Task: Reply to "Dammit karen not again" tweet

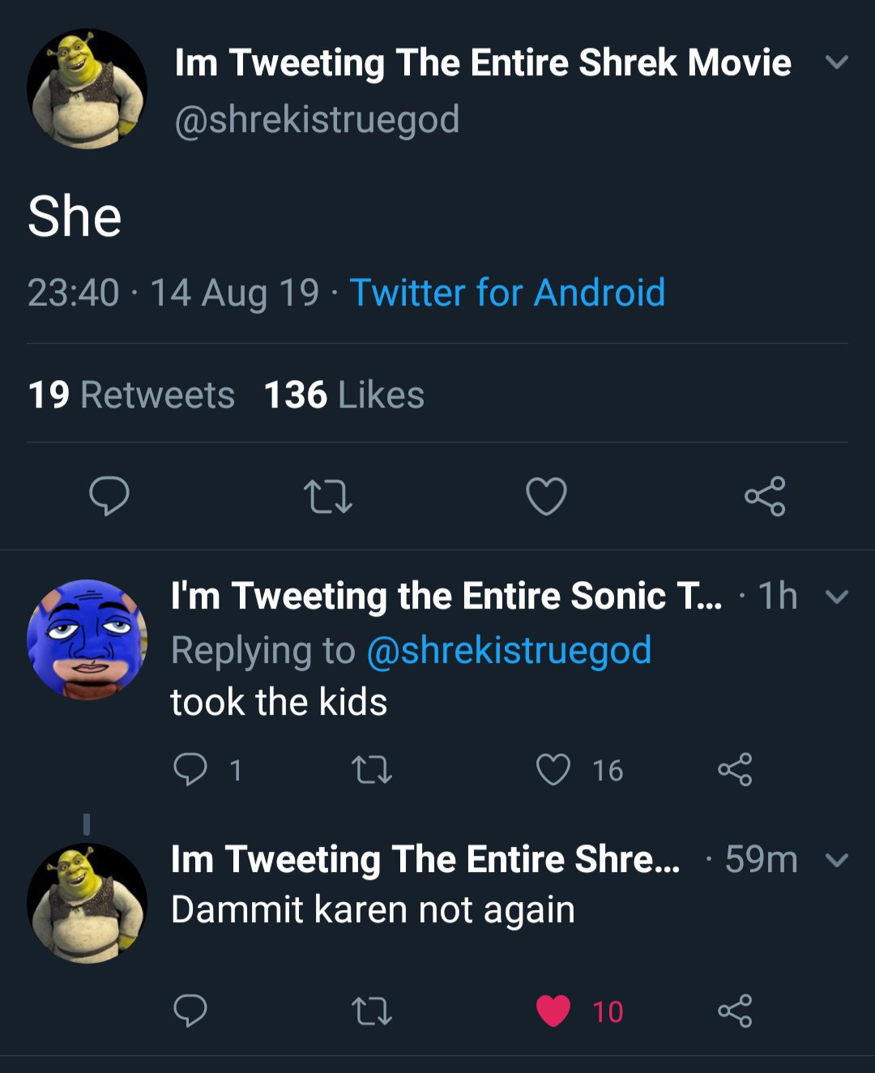Action: 190,1011
